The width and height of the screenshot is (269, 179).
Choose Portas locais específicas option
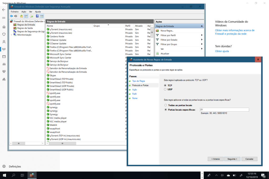point(165,110)
